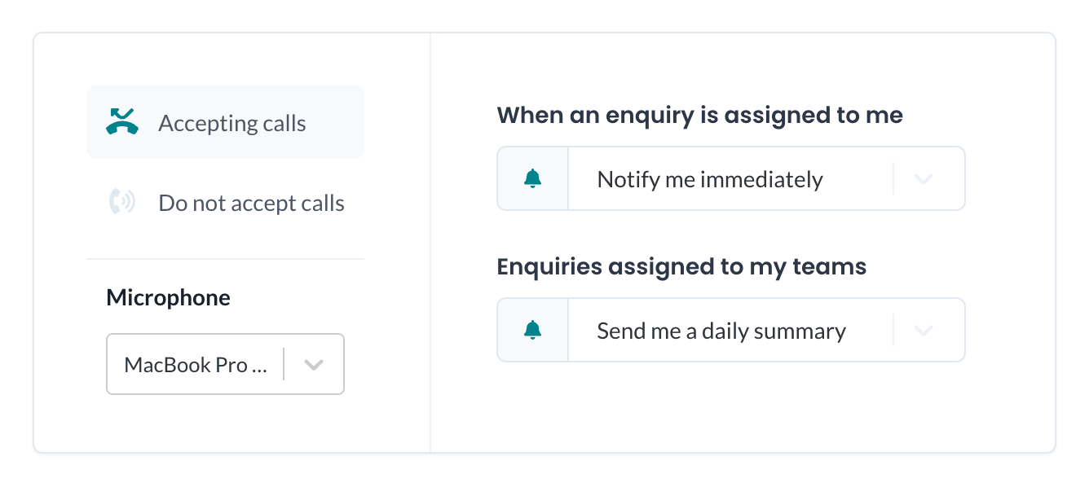Image resolution: width=1089 pixels, height=487 pixels.
Task: Click the Enquiries assigned to my teams heading
Action: (682, 267)
